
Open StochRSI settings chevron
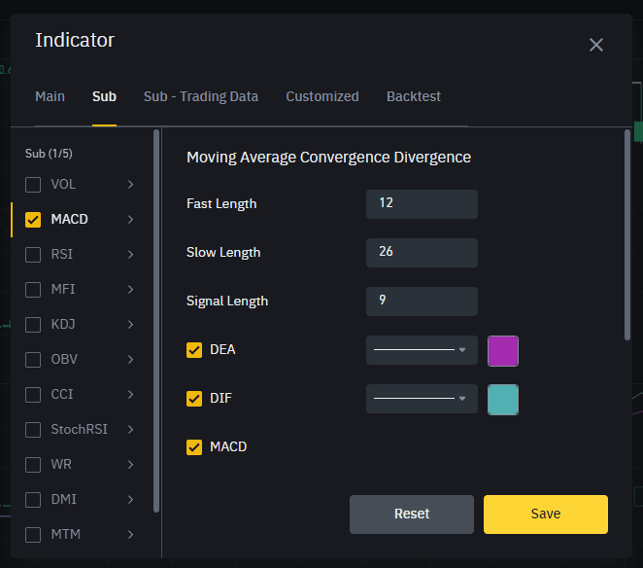130,429
